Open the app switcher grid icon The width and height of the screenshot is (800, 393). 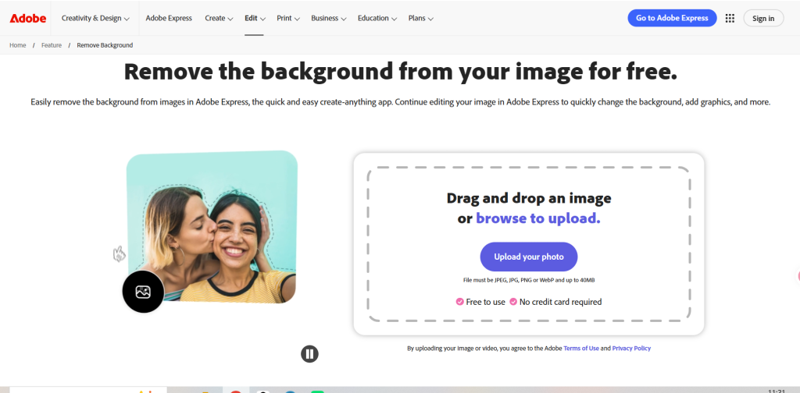click(730, 18)
